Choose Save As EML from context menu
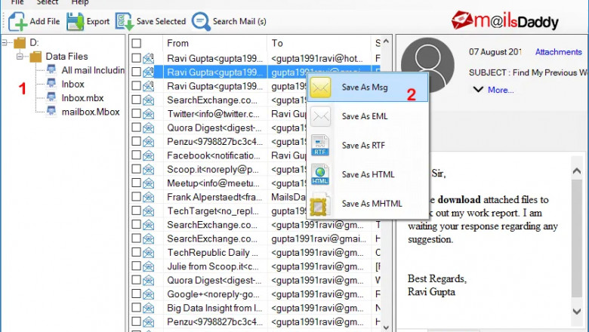Image resolution: width=589 pixels, height=332 pixels. (361, 116)
